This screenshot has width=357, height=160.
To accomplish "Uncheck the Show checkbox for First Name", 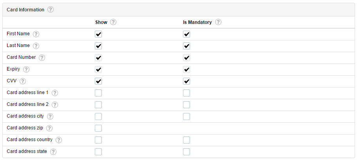I will [x=98, y=34].
